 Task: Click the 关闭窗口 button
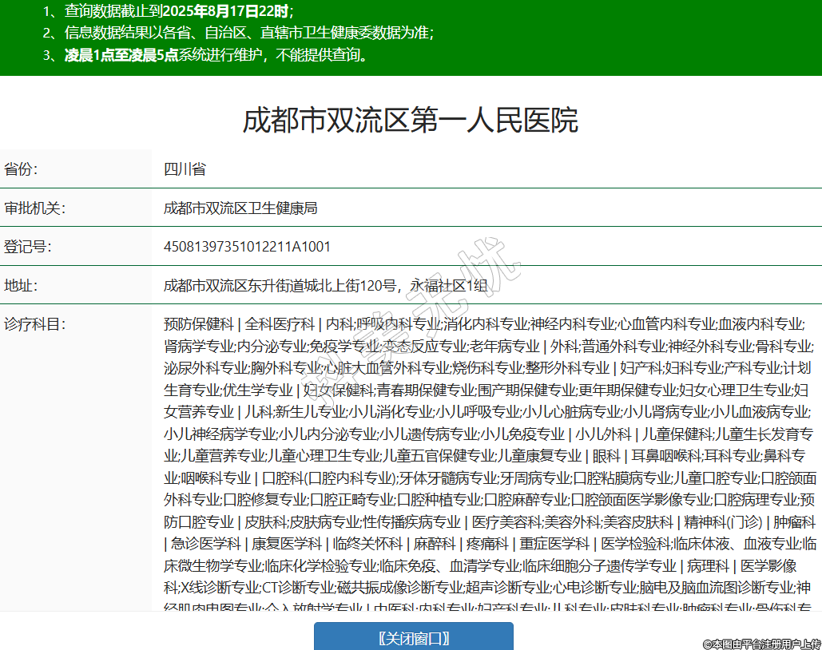coord(413,637)
